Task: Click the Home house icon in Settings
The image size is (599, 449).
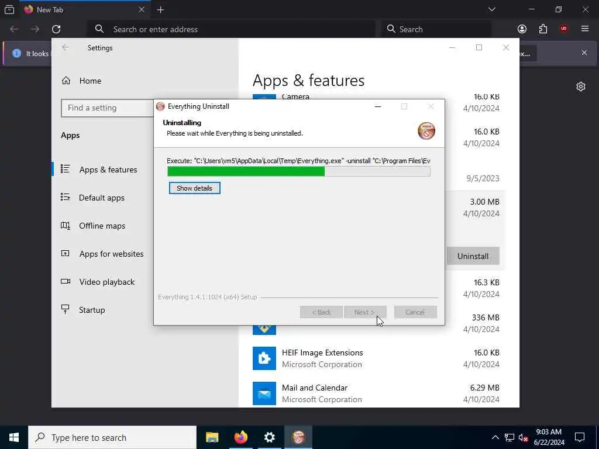Action: tap(66, 81)
